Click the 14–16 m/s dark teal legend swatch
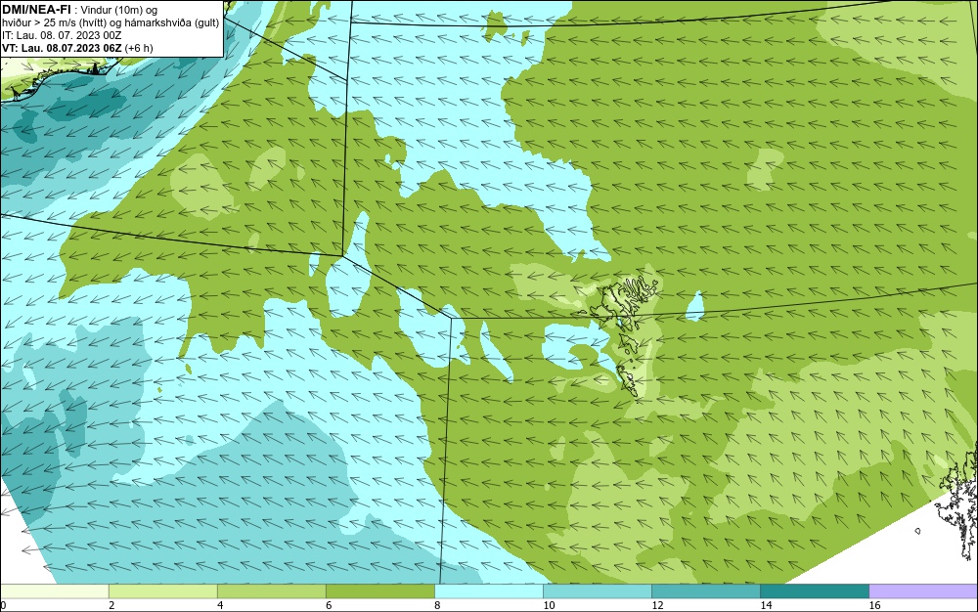The height and width of the screenshot is (612, 978). [814, 591]
